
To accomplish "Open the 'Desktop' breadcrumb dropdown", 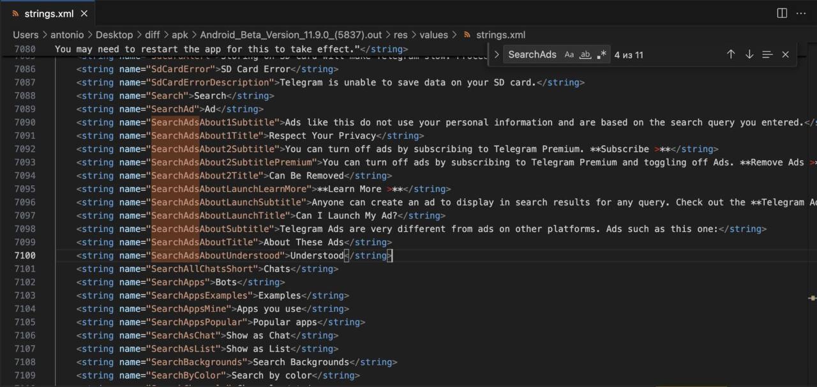I will [x=114, y=35].
